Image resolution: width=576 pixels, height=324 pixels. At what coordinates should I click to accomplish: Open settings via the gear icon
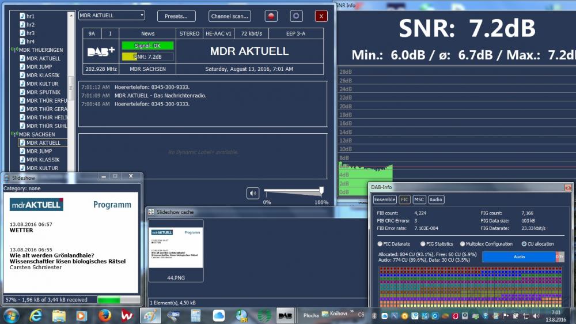point(296,16)
